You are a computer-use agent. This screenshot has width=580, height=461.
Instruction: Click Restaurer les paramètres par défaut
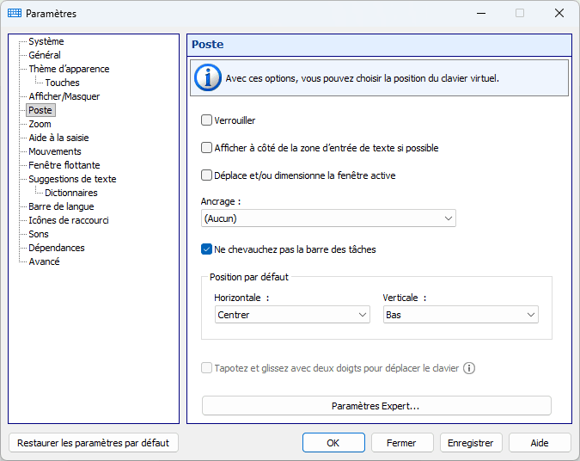pyautogui.click(x=93, y=443)
